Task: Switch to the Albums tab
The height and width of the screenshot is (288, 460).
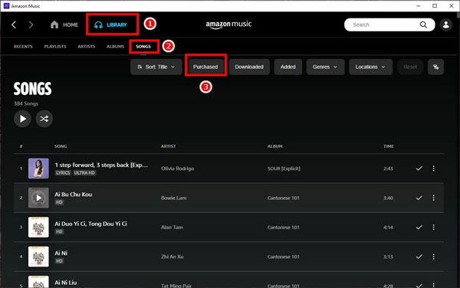Action: coord(115,46)
